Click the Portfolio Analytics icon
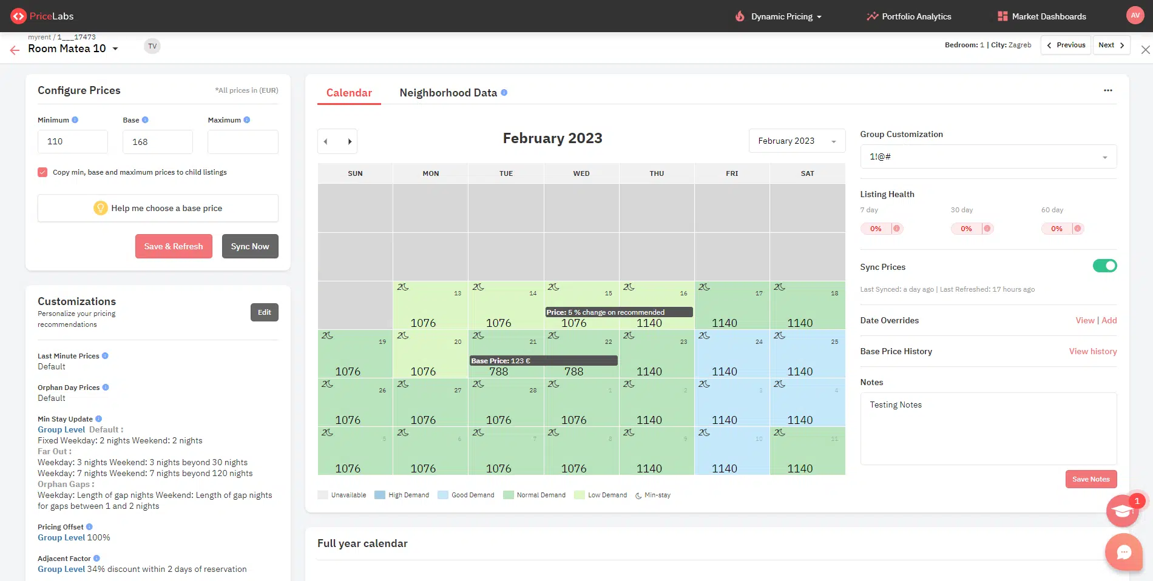The image size is (1153, 581). [x=873, y=16]
